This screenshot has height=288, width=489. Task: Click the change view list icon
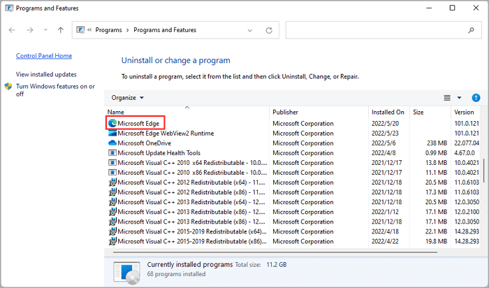coord(447,98)
